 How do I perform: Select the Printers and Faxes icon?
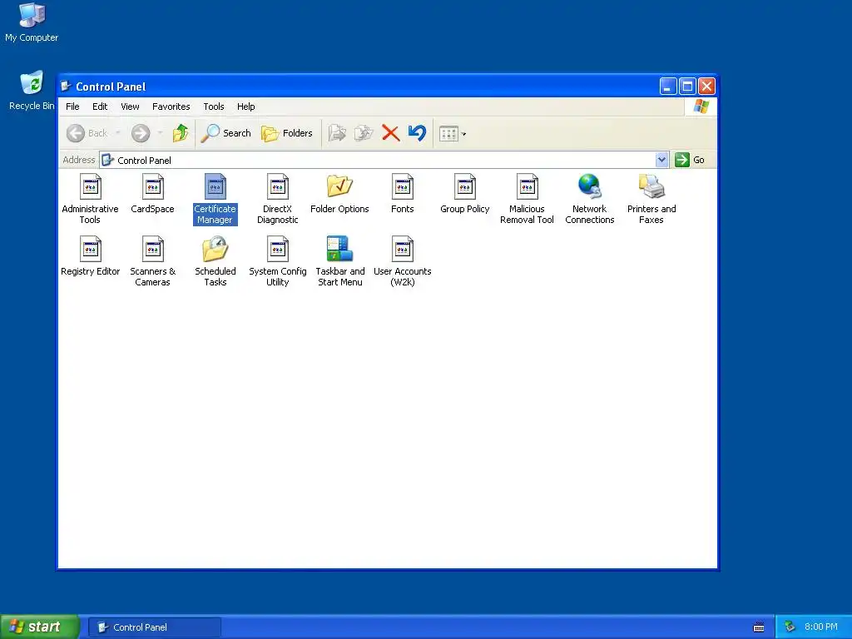point(651,187)
